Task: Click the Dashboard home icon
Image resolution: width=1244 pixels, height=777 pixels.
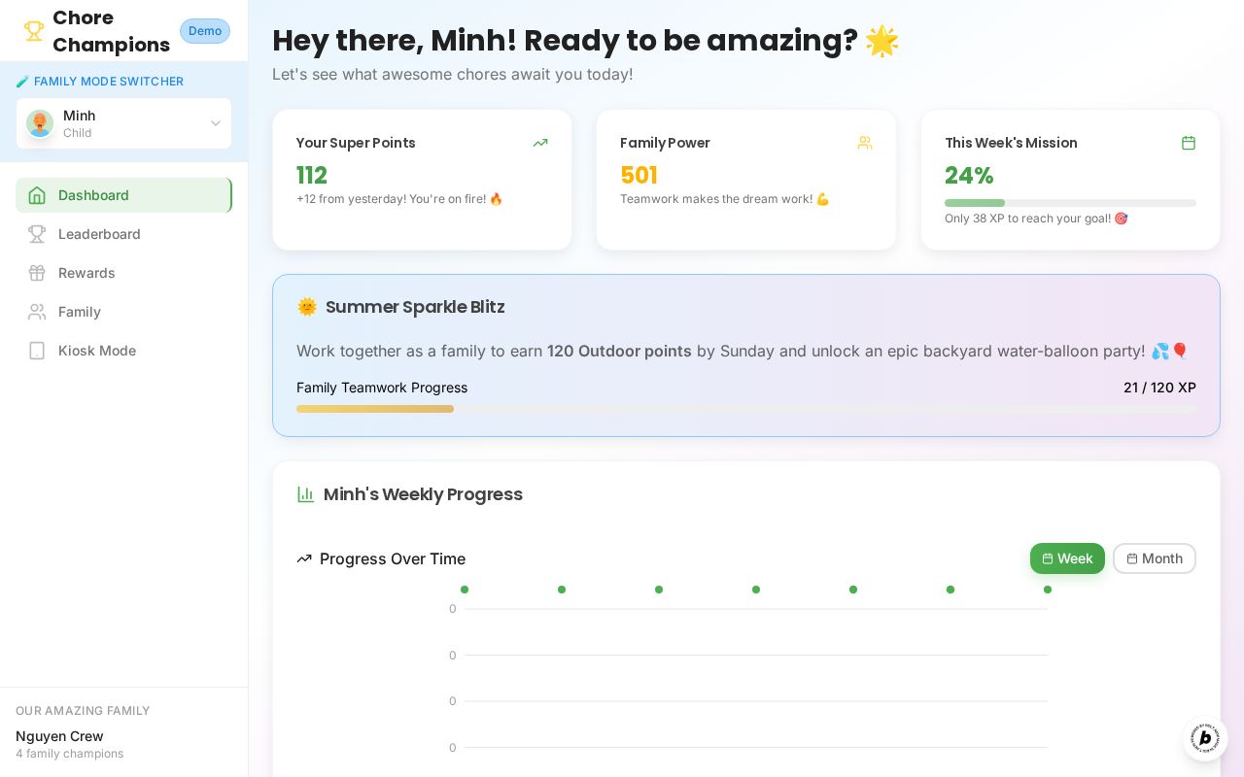Action: pos(37,195)
